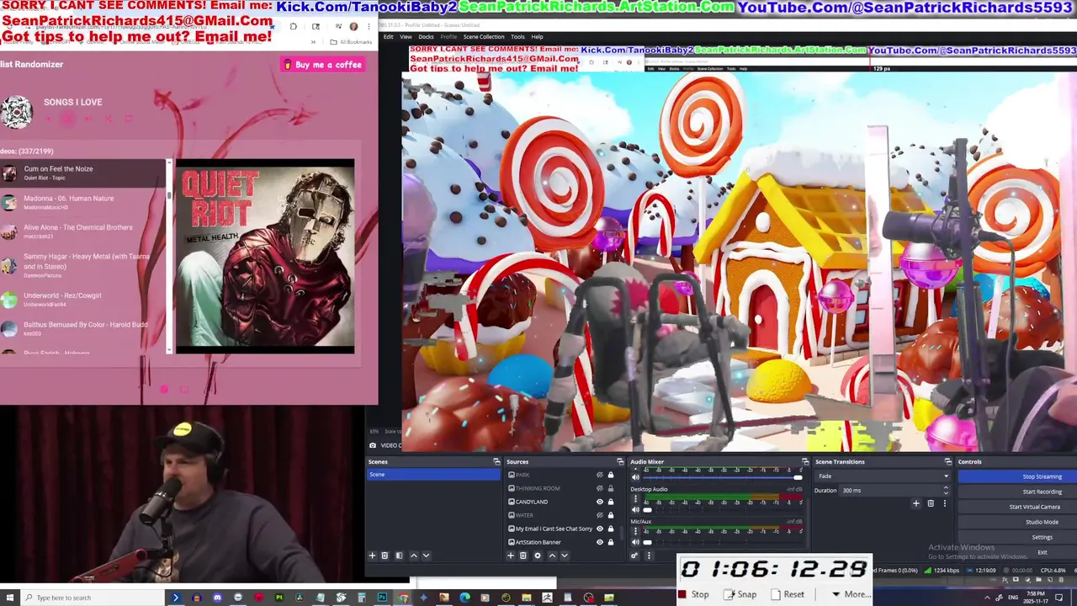
Task: Open OBS Edit menu
Action: point(389,37)
